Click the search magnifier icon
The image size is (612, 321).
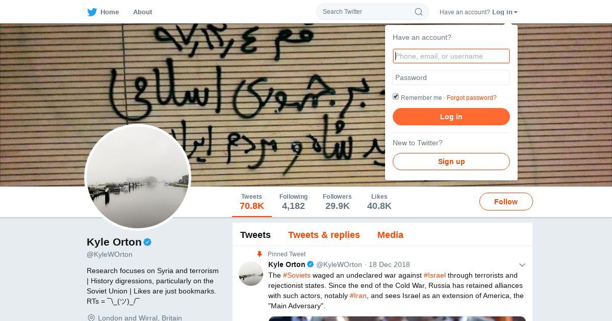point(419,12)
